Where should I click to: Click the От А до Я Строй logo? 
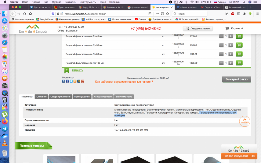pos(33,29)
